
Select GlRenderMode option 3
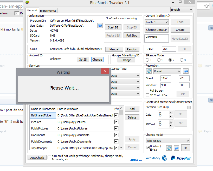pos(182,60)
